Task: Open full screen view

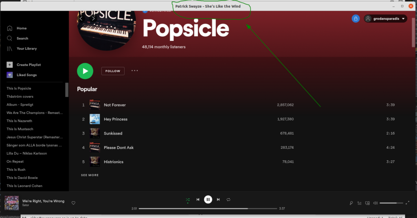Action: (407, 203)
